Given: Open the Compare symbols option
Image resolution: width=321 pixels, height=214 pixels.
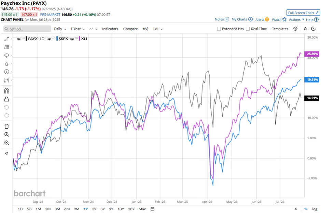Looking at the screenshot, I should click(130, 29).
